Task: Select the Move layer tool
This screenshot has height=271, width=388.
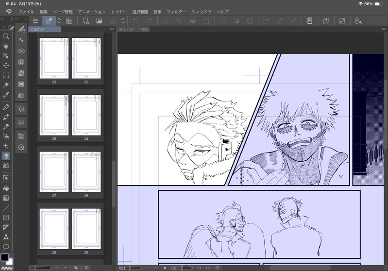Action: tap(6, 66)
